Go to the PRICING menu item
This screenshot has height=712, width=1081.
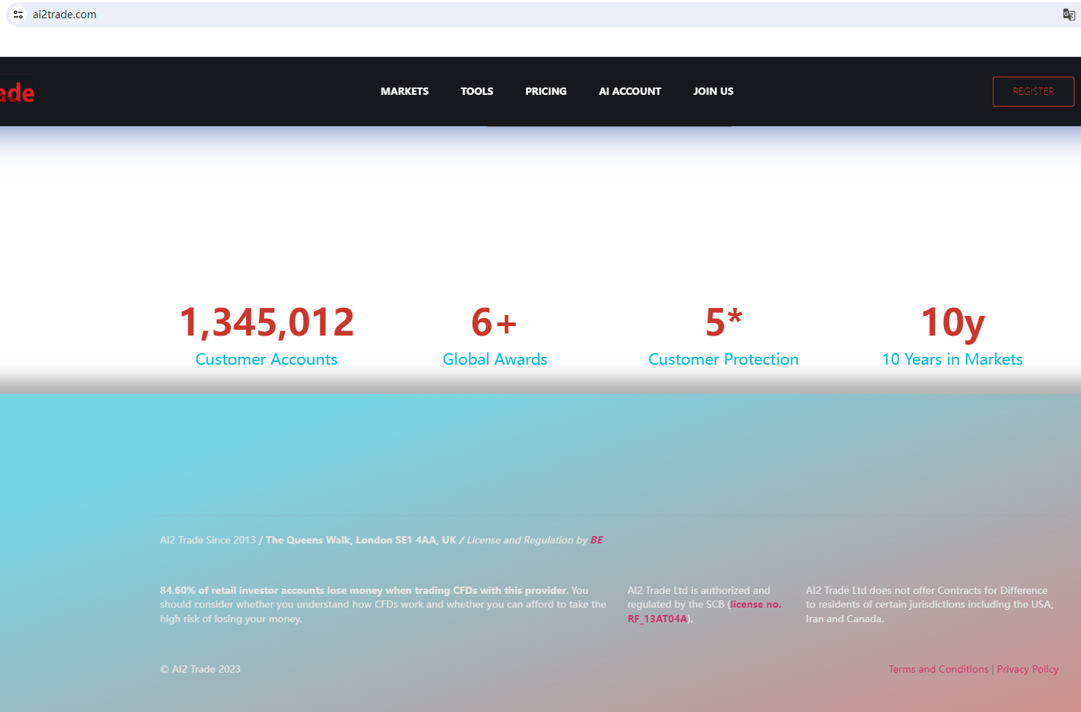[546, 91]
